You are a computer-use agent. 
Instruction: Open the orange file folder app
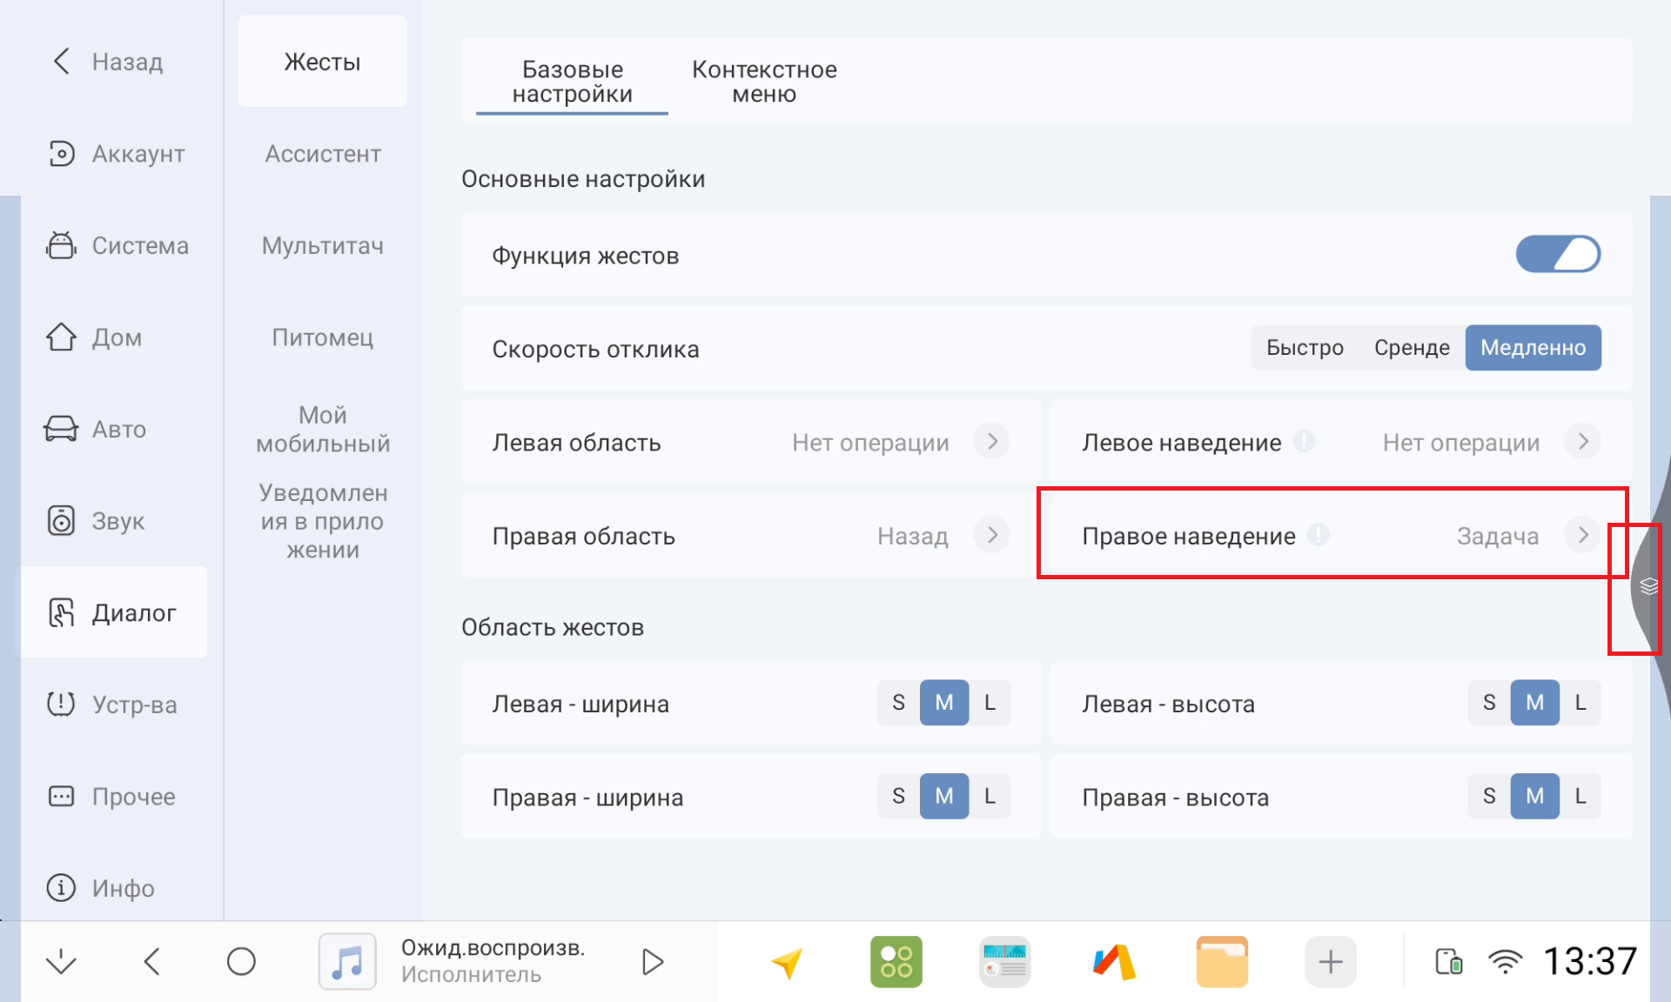click(1222, 962)
